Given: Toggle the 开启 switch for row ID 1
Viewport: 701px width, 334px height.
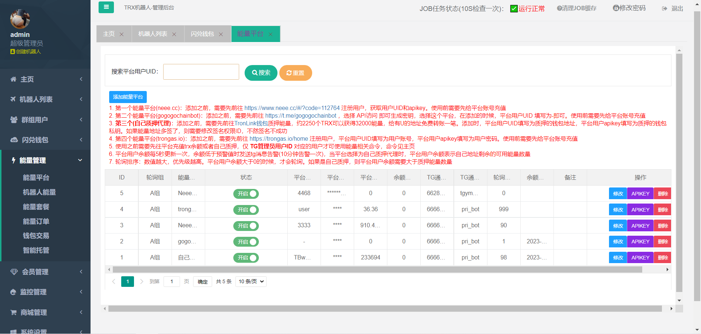Looking at the screenshot, I should point(246,258).
